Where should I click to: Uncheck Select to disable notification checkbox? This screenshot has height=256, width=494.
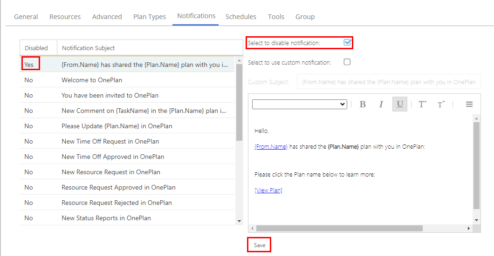[x=347, y=42]
